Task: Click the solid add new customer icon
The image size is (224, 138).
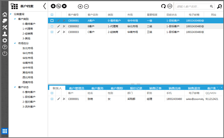Action: pyautogui.click(x=53, y=6)
